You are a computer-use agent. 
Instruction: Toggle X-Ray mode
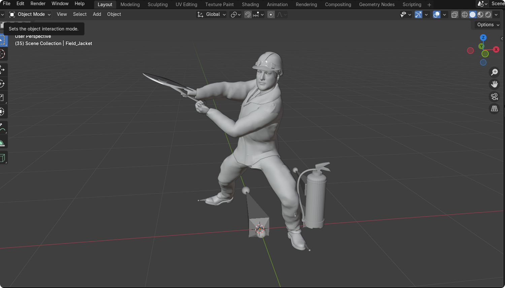click(x=454, y=14)
